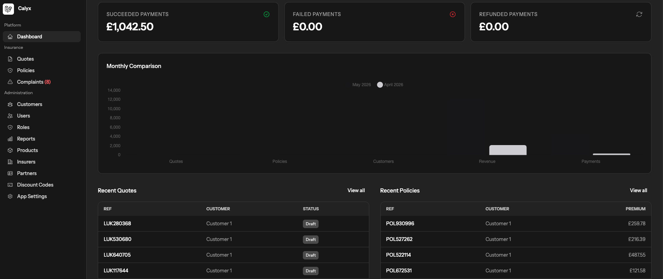Click the Calyx logo icon

8,9
